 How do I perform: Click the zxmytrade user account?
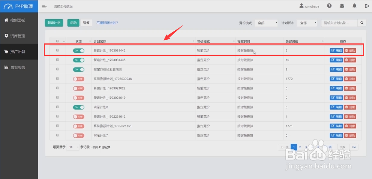(309, 6)
